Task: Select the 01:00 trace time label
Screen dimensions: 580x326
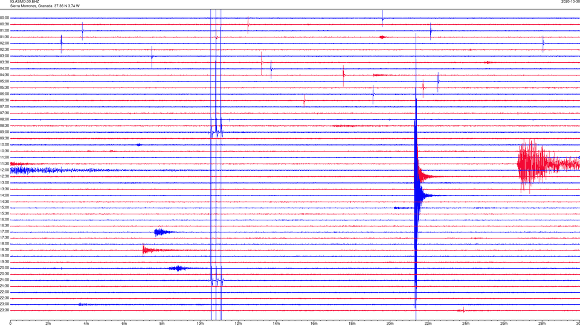Action: point(5,31)
